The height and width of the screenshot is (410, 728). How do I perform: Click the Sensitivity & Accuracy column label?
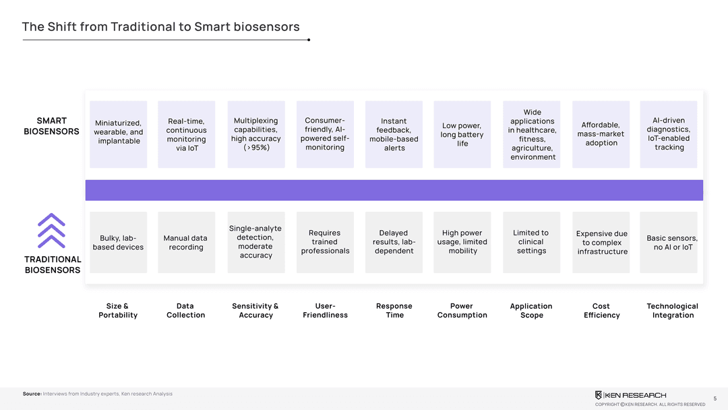pos(255,310)
